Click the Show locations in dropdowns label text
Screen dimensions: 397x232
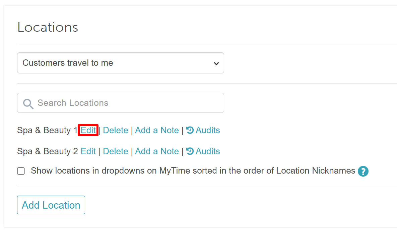pyautogui.click(x=193, y=171)
